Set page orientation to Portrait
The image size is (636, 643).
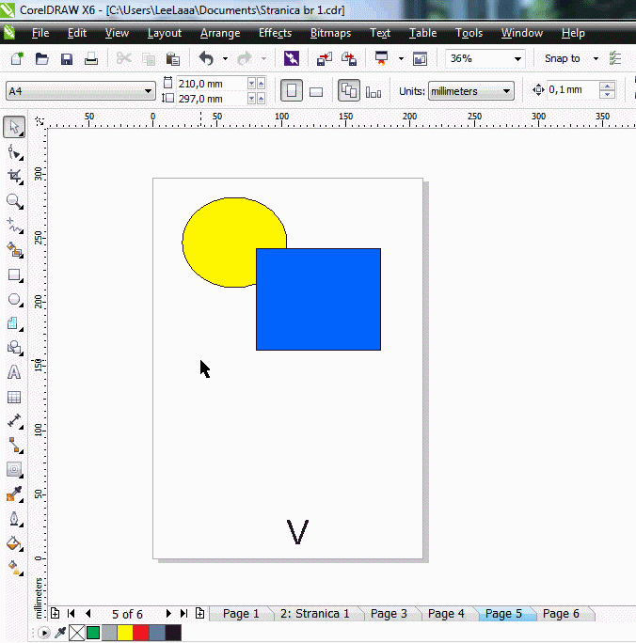coord(292,91)
